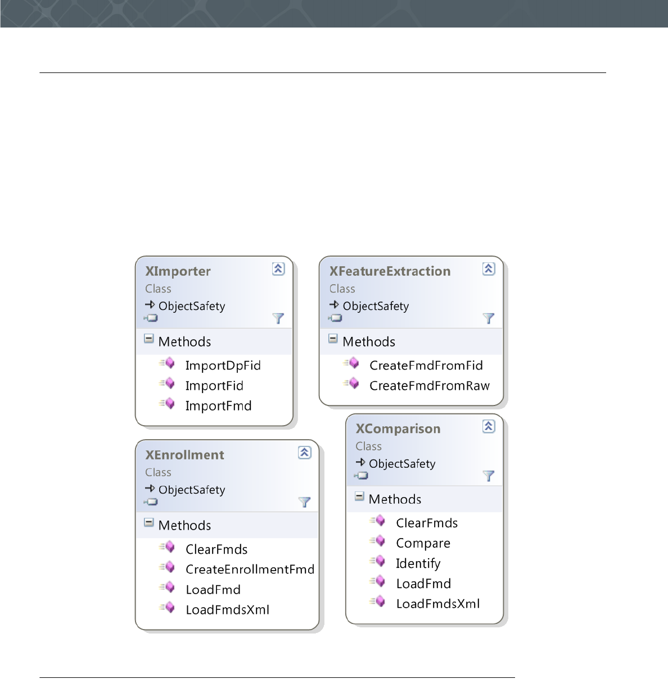Collapse the XImporter class box chevron
Viewport: 668px width, 679px height.
[x=278, y=268]
